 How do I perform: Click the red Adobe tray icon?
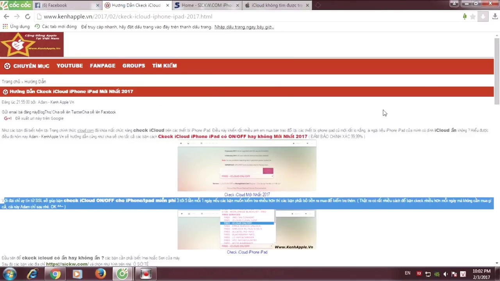(x=419, y=274)
